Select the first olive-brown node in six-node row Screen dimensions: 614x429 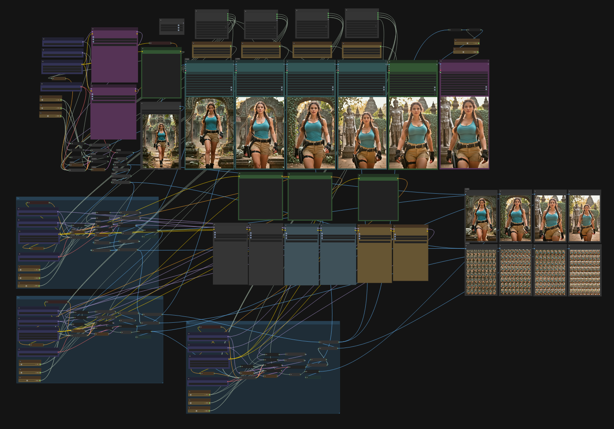(375, 254)
